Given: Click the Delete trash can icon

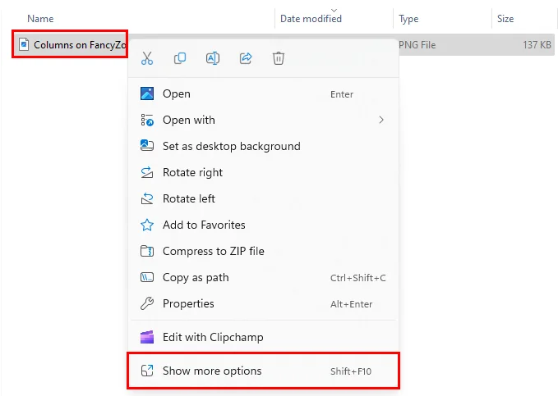Looking at the screenshot, I should pos(279,58).
